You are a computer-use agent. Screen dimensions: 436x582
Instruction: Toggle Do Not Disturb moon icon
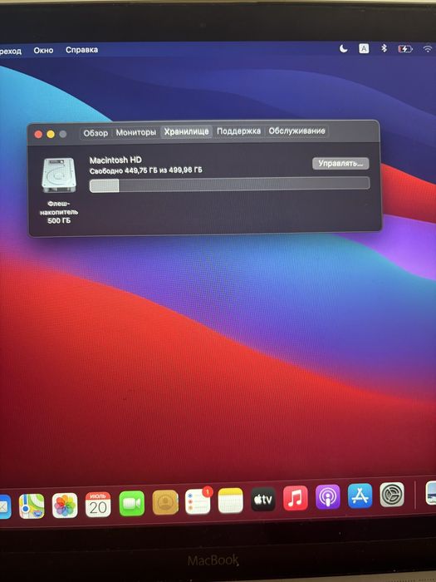tap(344, 48)
